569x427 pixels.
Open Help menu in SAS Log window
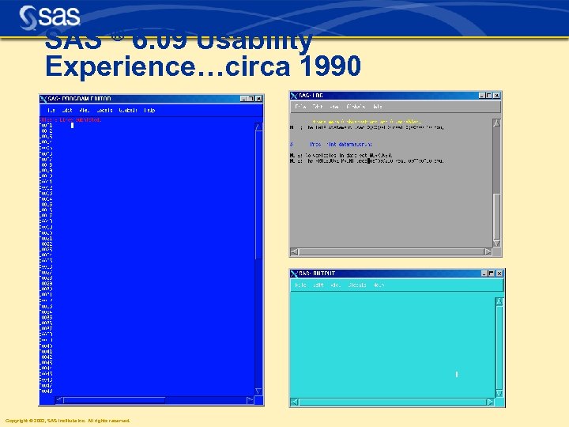pos(378,107)
